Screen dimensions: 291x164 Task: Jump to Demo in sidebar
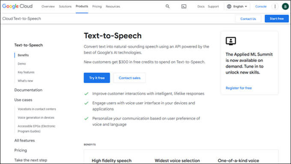[x=22, y=63]
